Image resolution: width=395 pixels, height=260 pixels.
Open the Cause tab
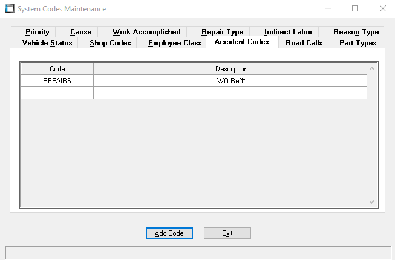(x=80, y=32)
